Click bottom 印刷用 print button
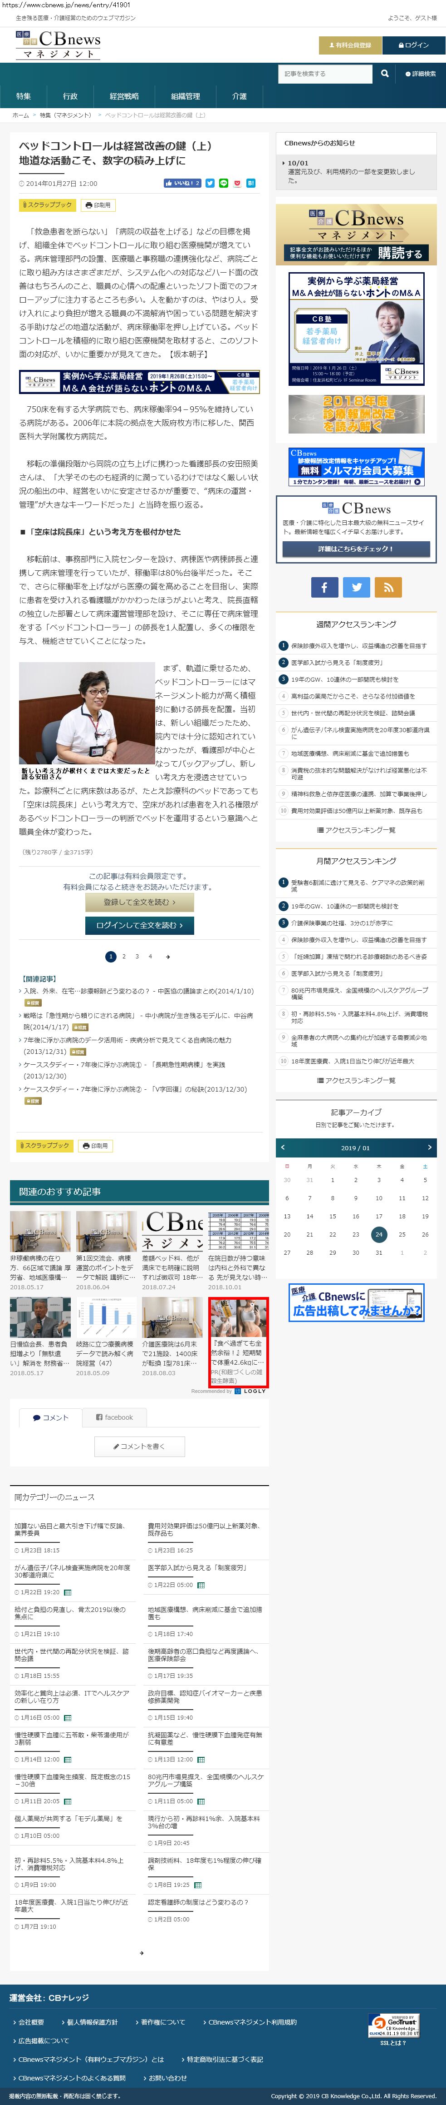 (94, 1146)
